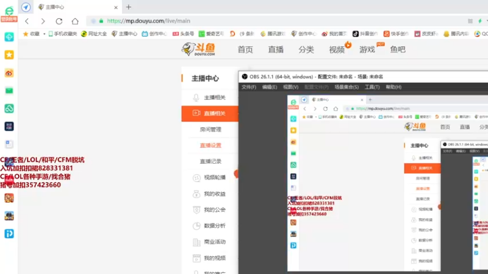Screen dimensions: 488x274
Task: Open the 爱奇艺号 bookmark
Action: [211, 34]
